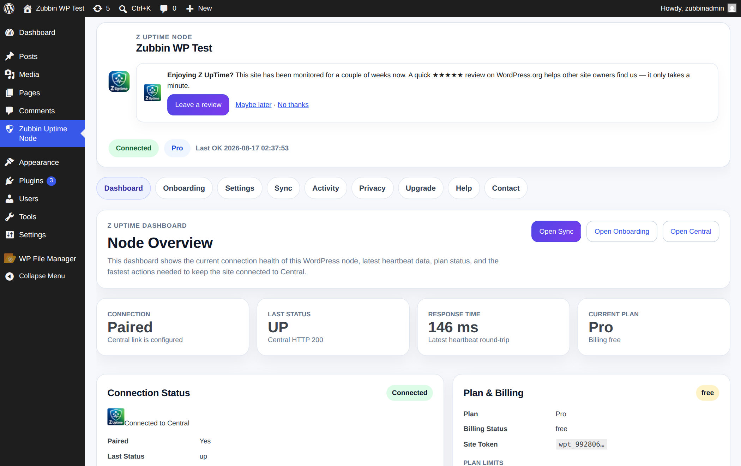
Task: Click the WP File Manager folder icon
Action: point(10,259)
